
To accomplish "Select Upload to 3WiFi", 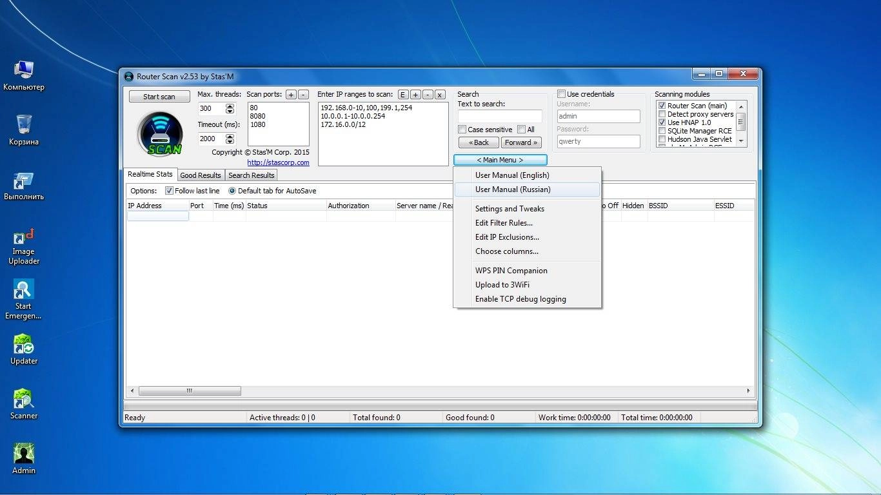I will pos(527,285).
